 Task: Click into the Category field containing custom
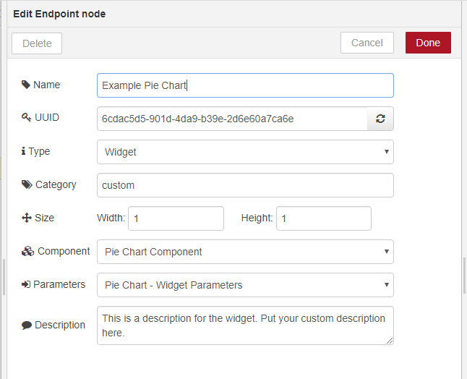245,185
